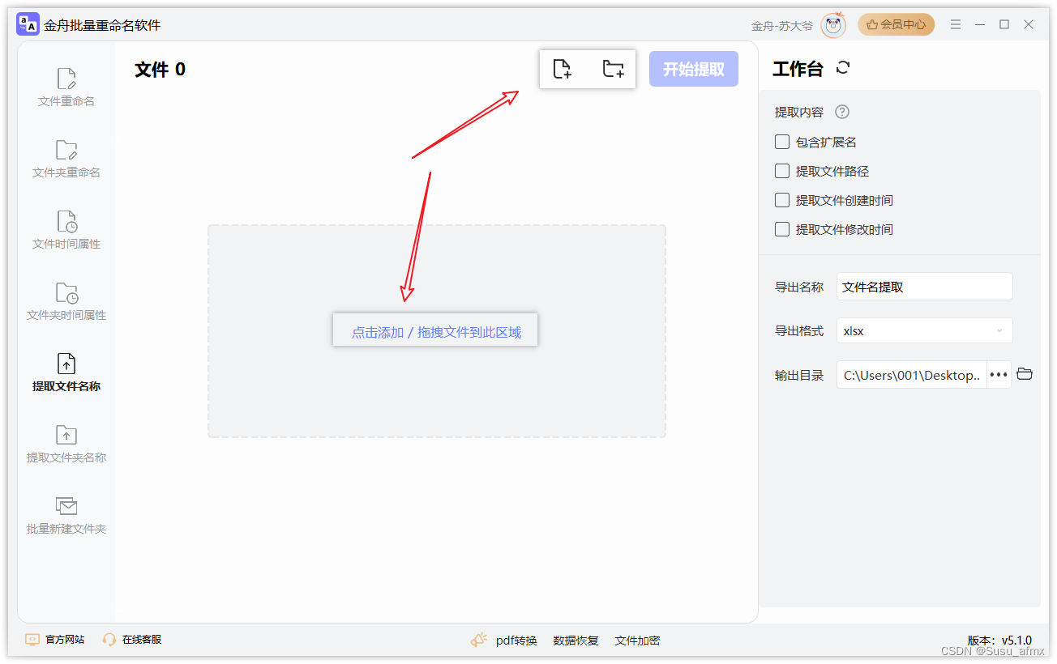Maximize the window
1057x664 pixels.
pyautogui.click(x=1004, y=25)
